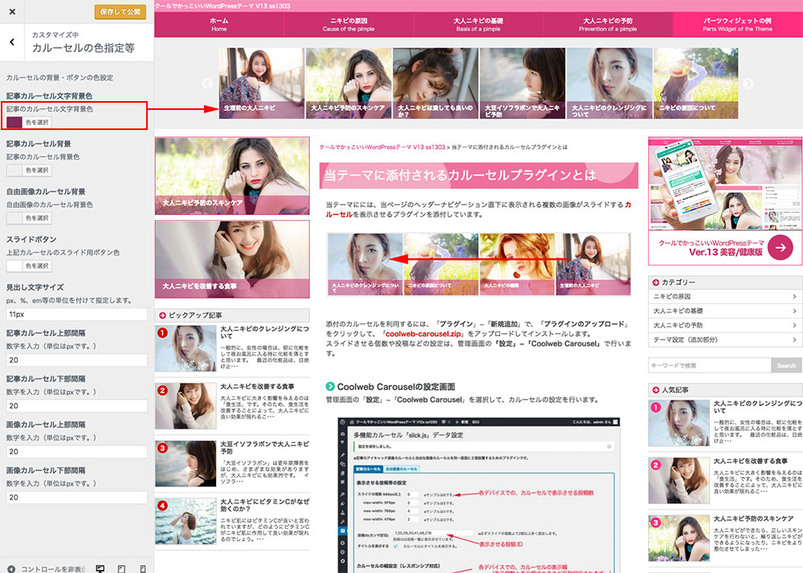Open carousel slide 大豆イソフラボンで大人ニキビ予防

[x=523, y=83]
